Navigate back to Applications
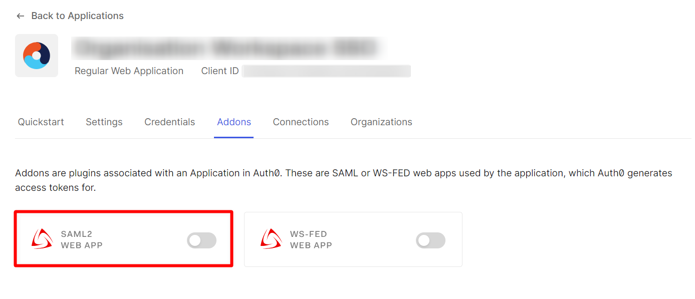This screenshot has width=695, height=299. coord(77,16)
